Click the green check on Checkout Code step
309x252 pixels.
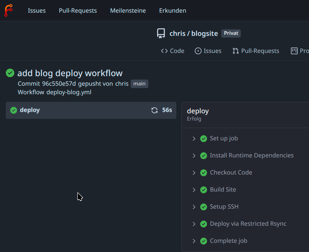tap(204, 173)
